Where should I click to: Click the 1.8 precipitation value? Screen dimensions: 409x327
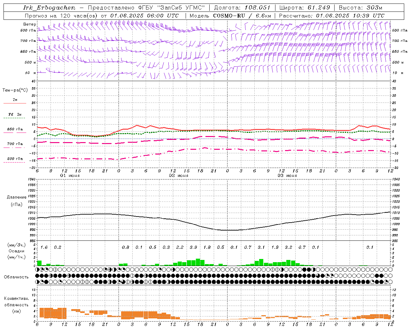[207, 247]
